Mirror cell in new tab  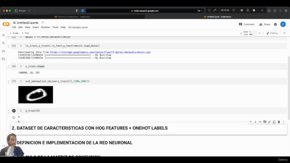274,122
